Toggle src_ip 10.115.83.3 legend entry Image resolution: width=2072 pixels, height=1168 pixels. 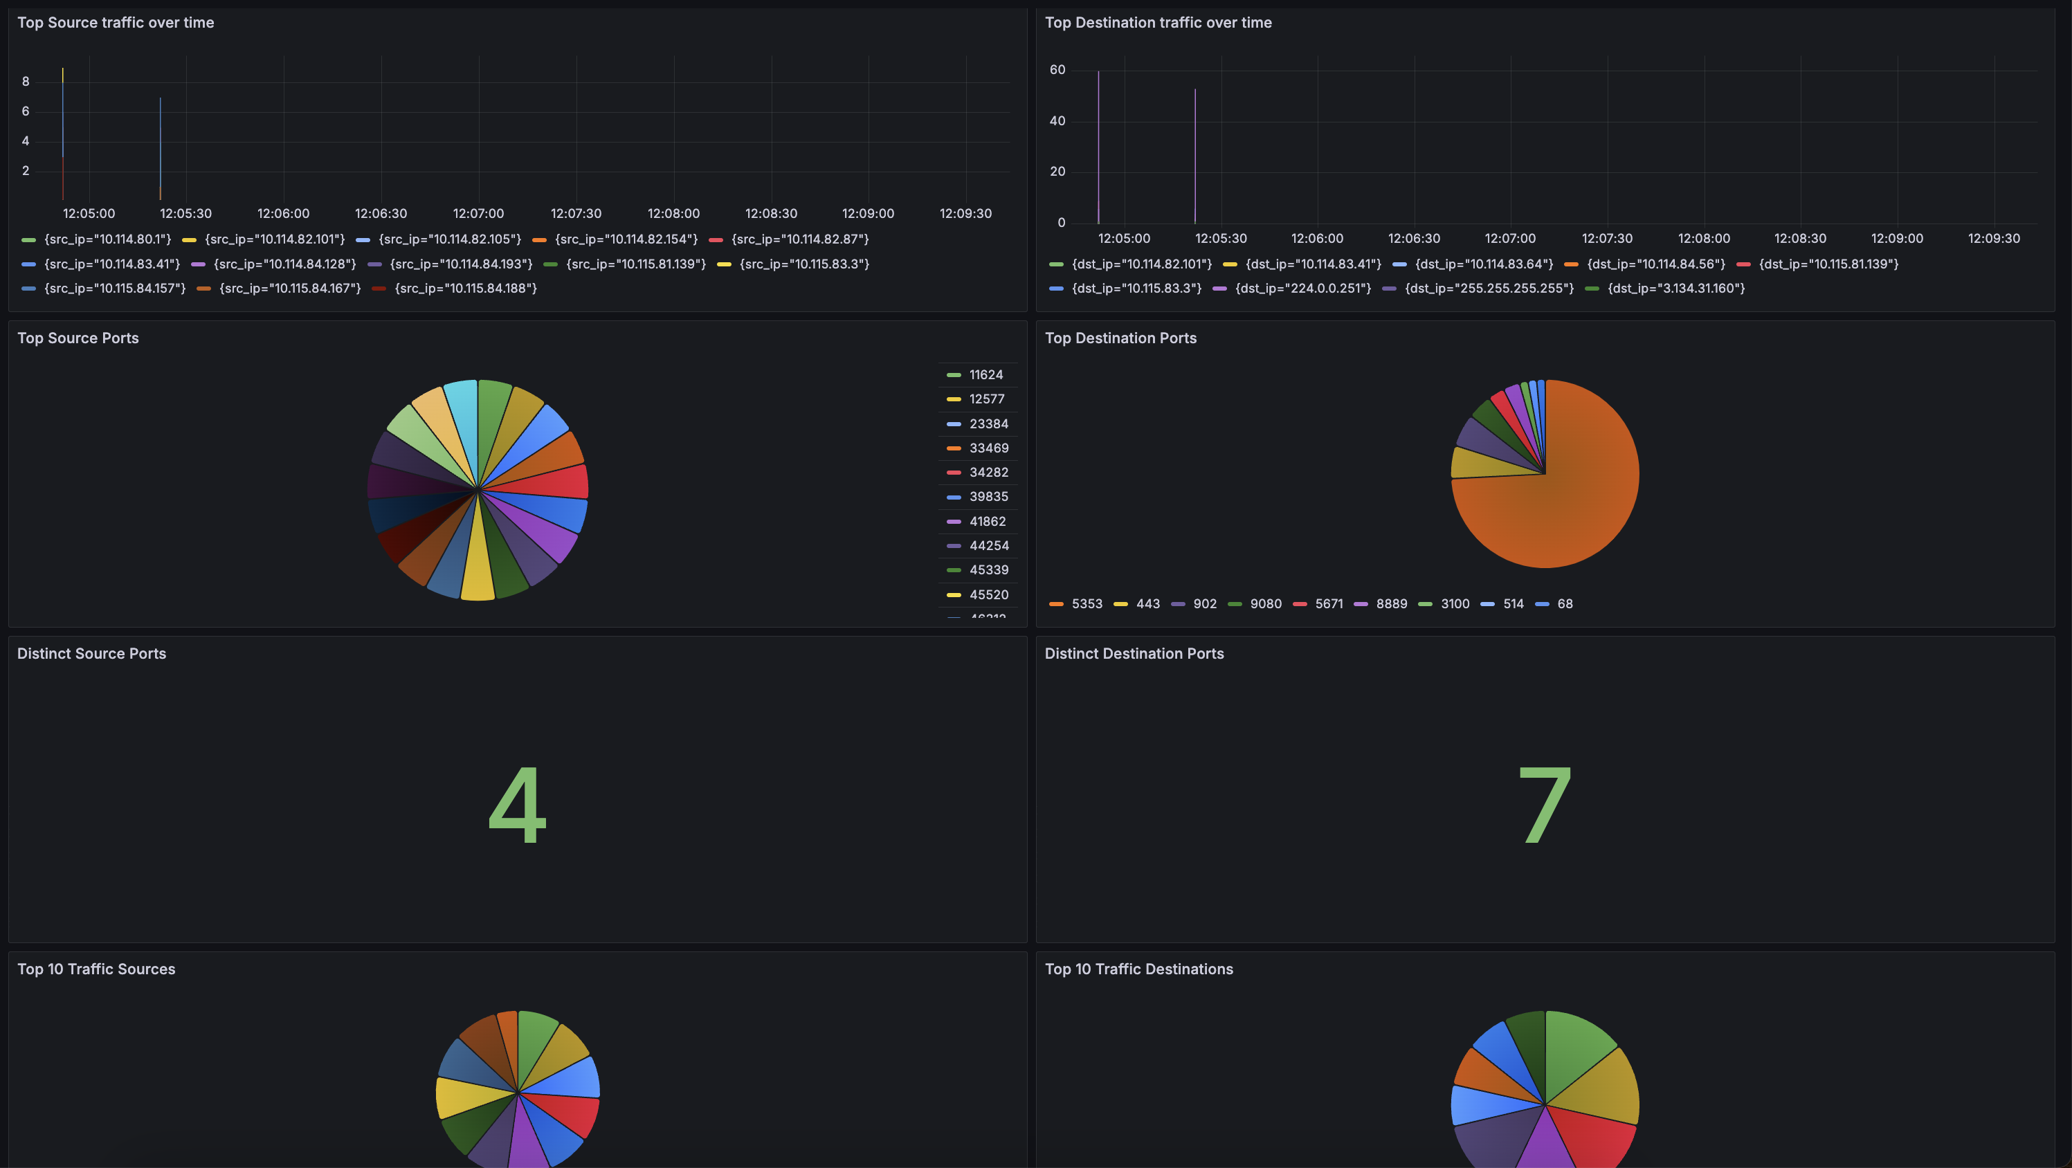pyautogui.click(x=803, y=264)
